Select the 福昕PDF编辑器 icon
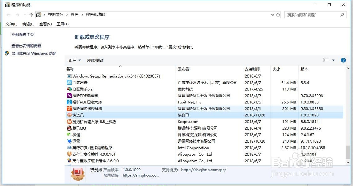Viewport: 353px width, 186px height. [69, 96]
